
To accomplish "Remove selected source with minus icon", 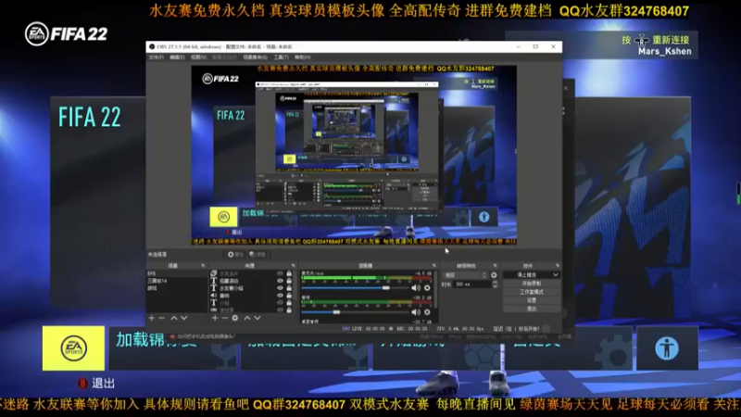I will pyautogui.click(x=224, y=318).
